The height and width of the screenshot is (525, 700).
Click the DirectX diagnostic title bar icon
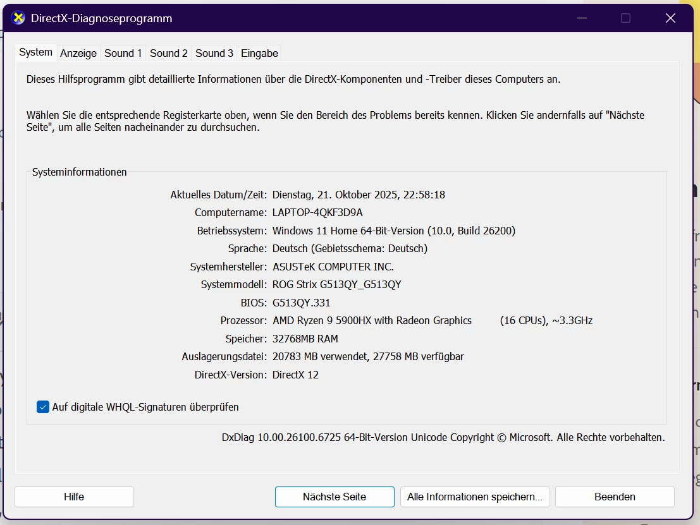[x=18, y=18]
